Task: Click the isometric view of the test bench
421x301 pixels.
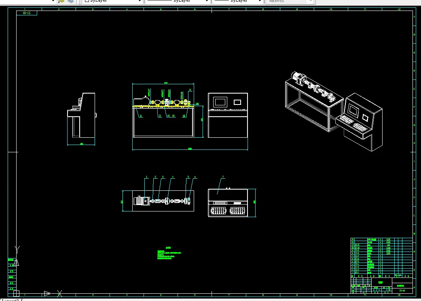Action: point(314,102)
